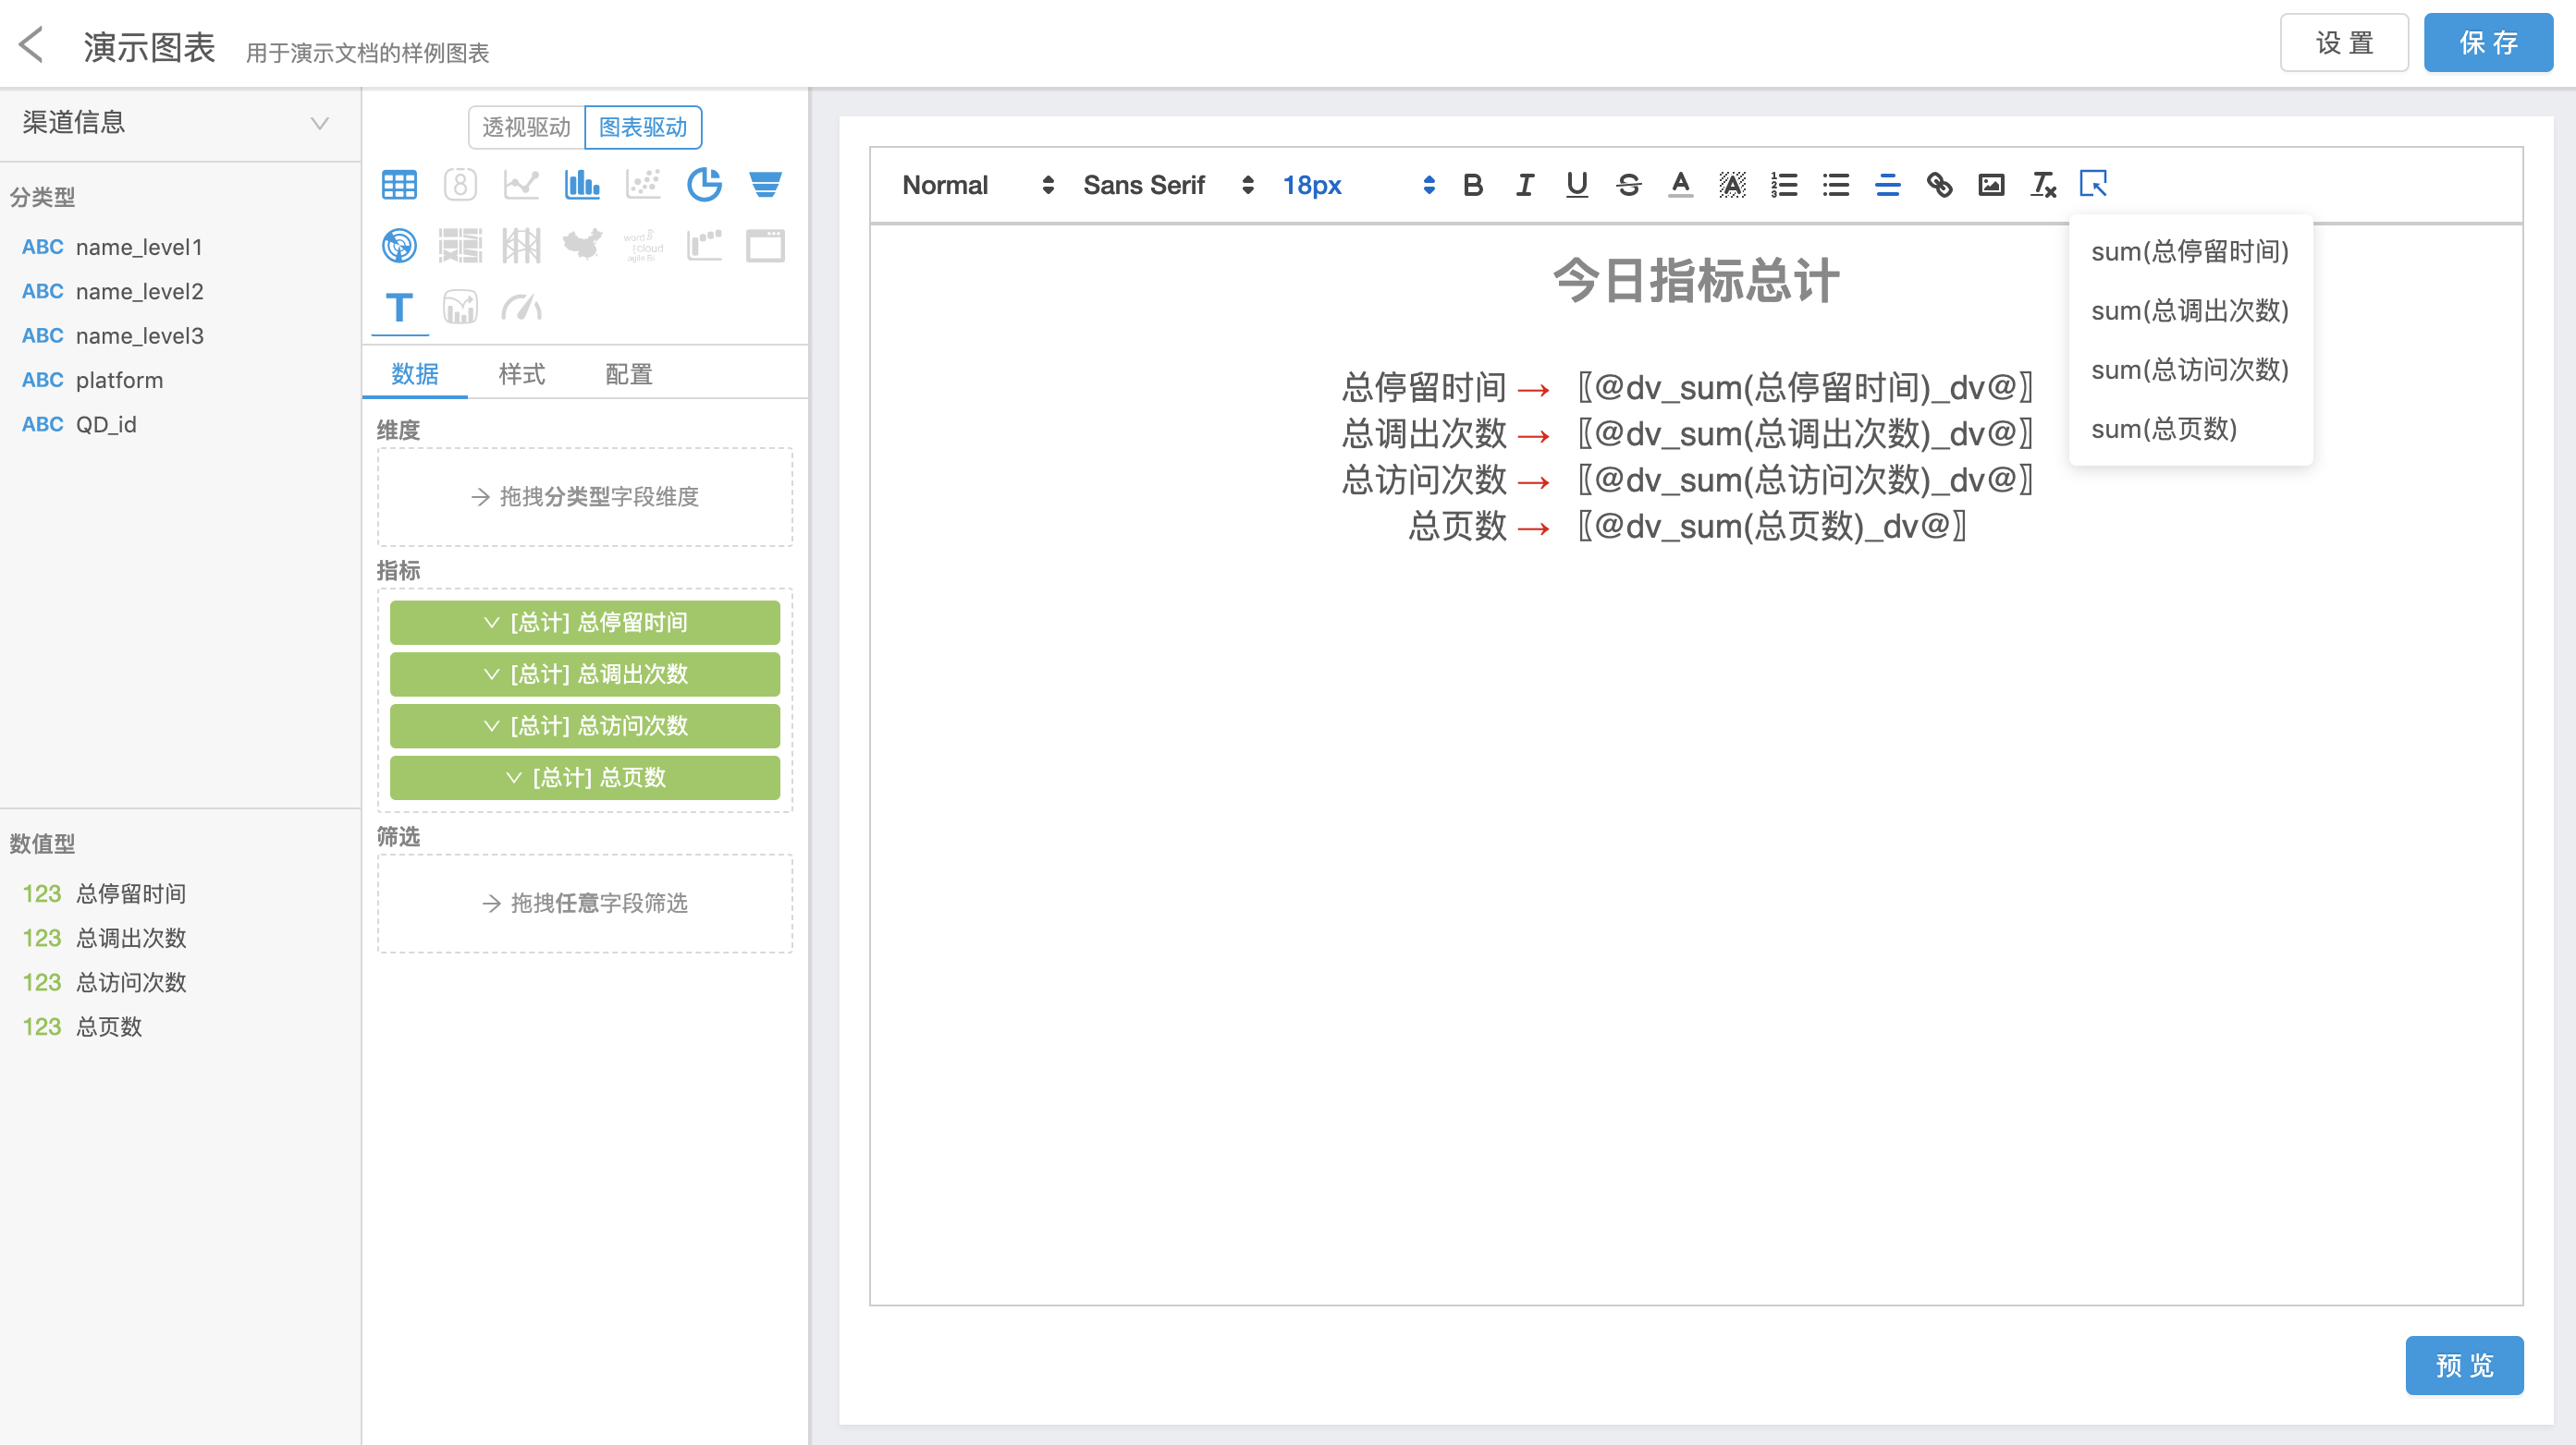Switch to 透视驱动 mode

coord(526,127)
